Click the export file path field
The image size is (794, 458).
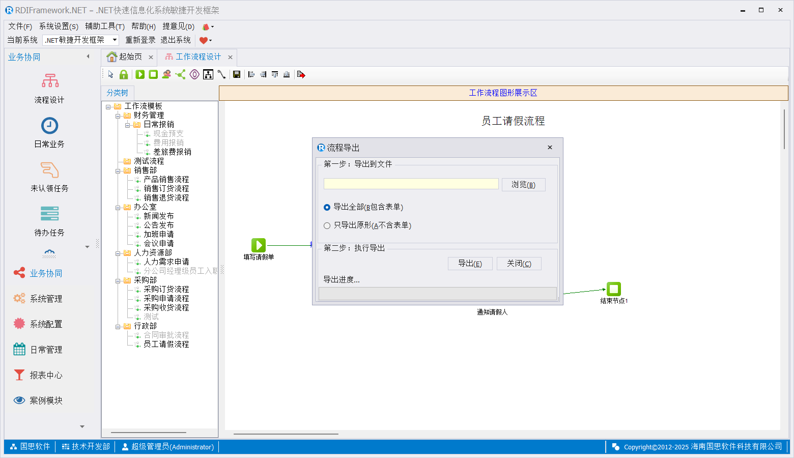point(411,184)
